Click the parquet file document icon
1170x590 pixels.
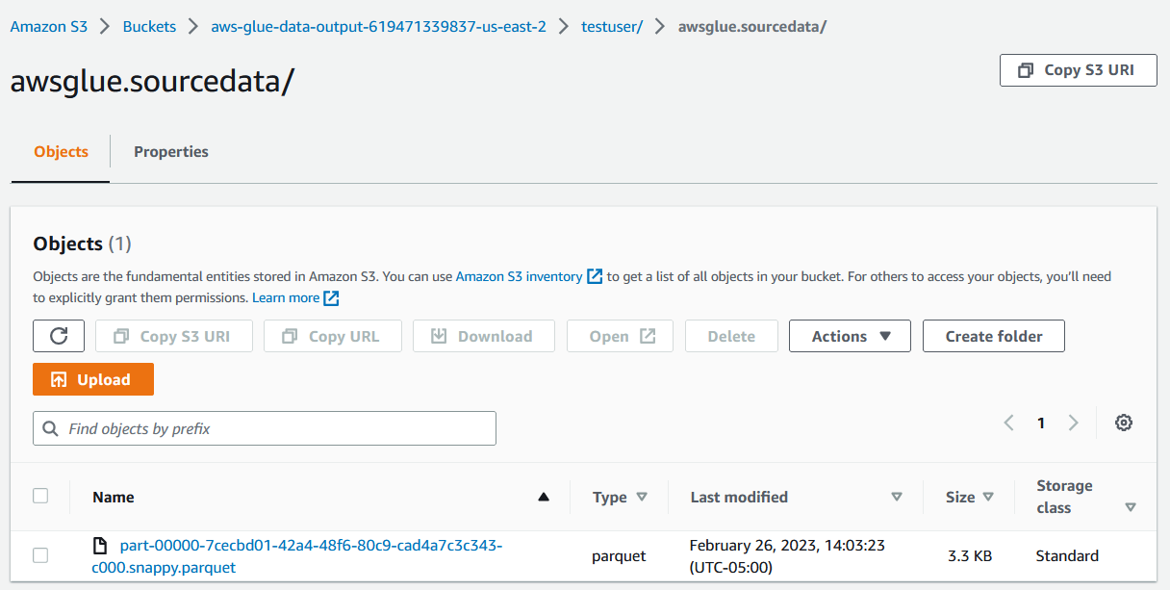pyautogui.click(x=99, y=546)
